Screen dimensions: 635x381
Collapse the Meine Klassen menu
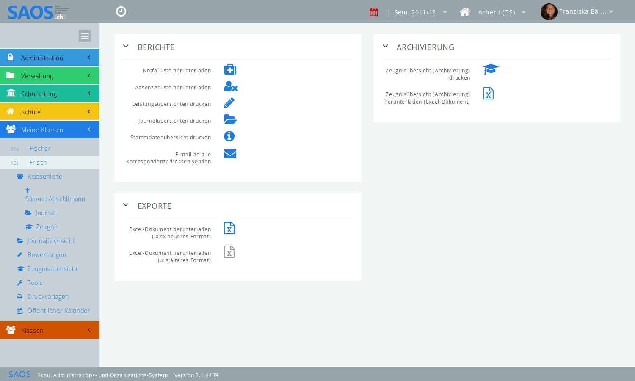coord(50,130)
